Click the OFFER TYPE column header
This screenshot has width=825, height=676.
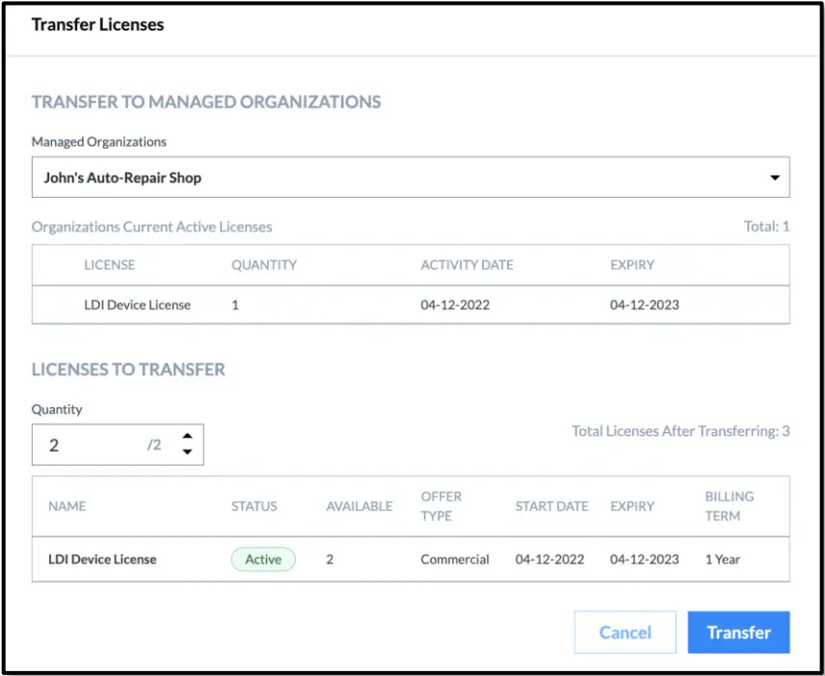coord(441,506)
